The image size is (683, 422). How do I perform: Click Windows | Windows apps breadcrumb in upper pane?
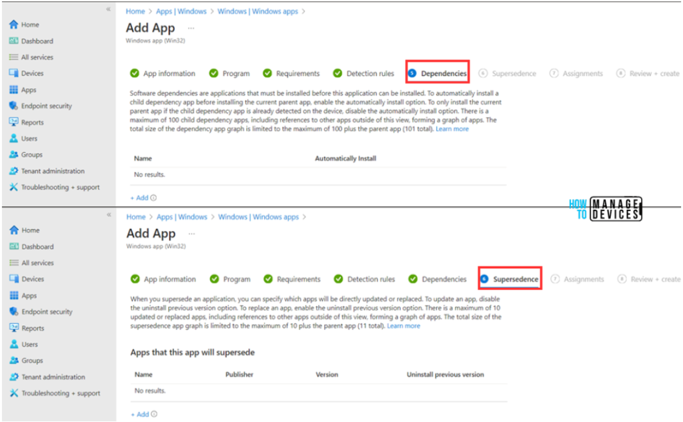258,11
